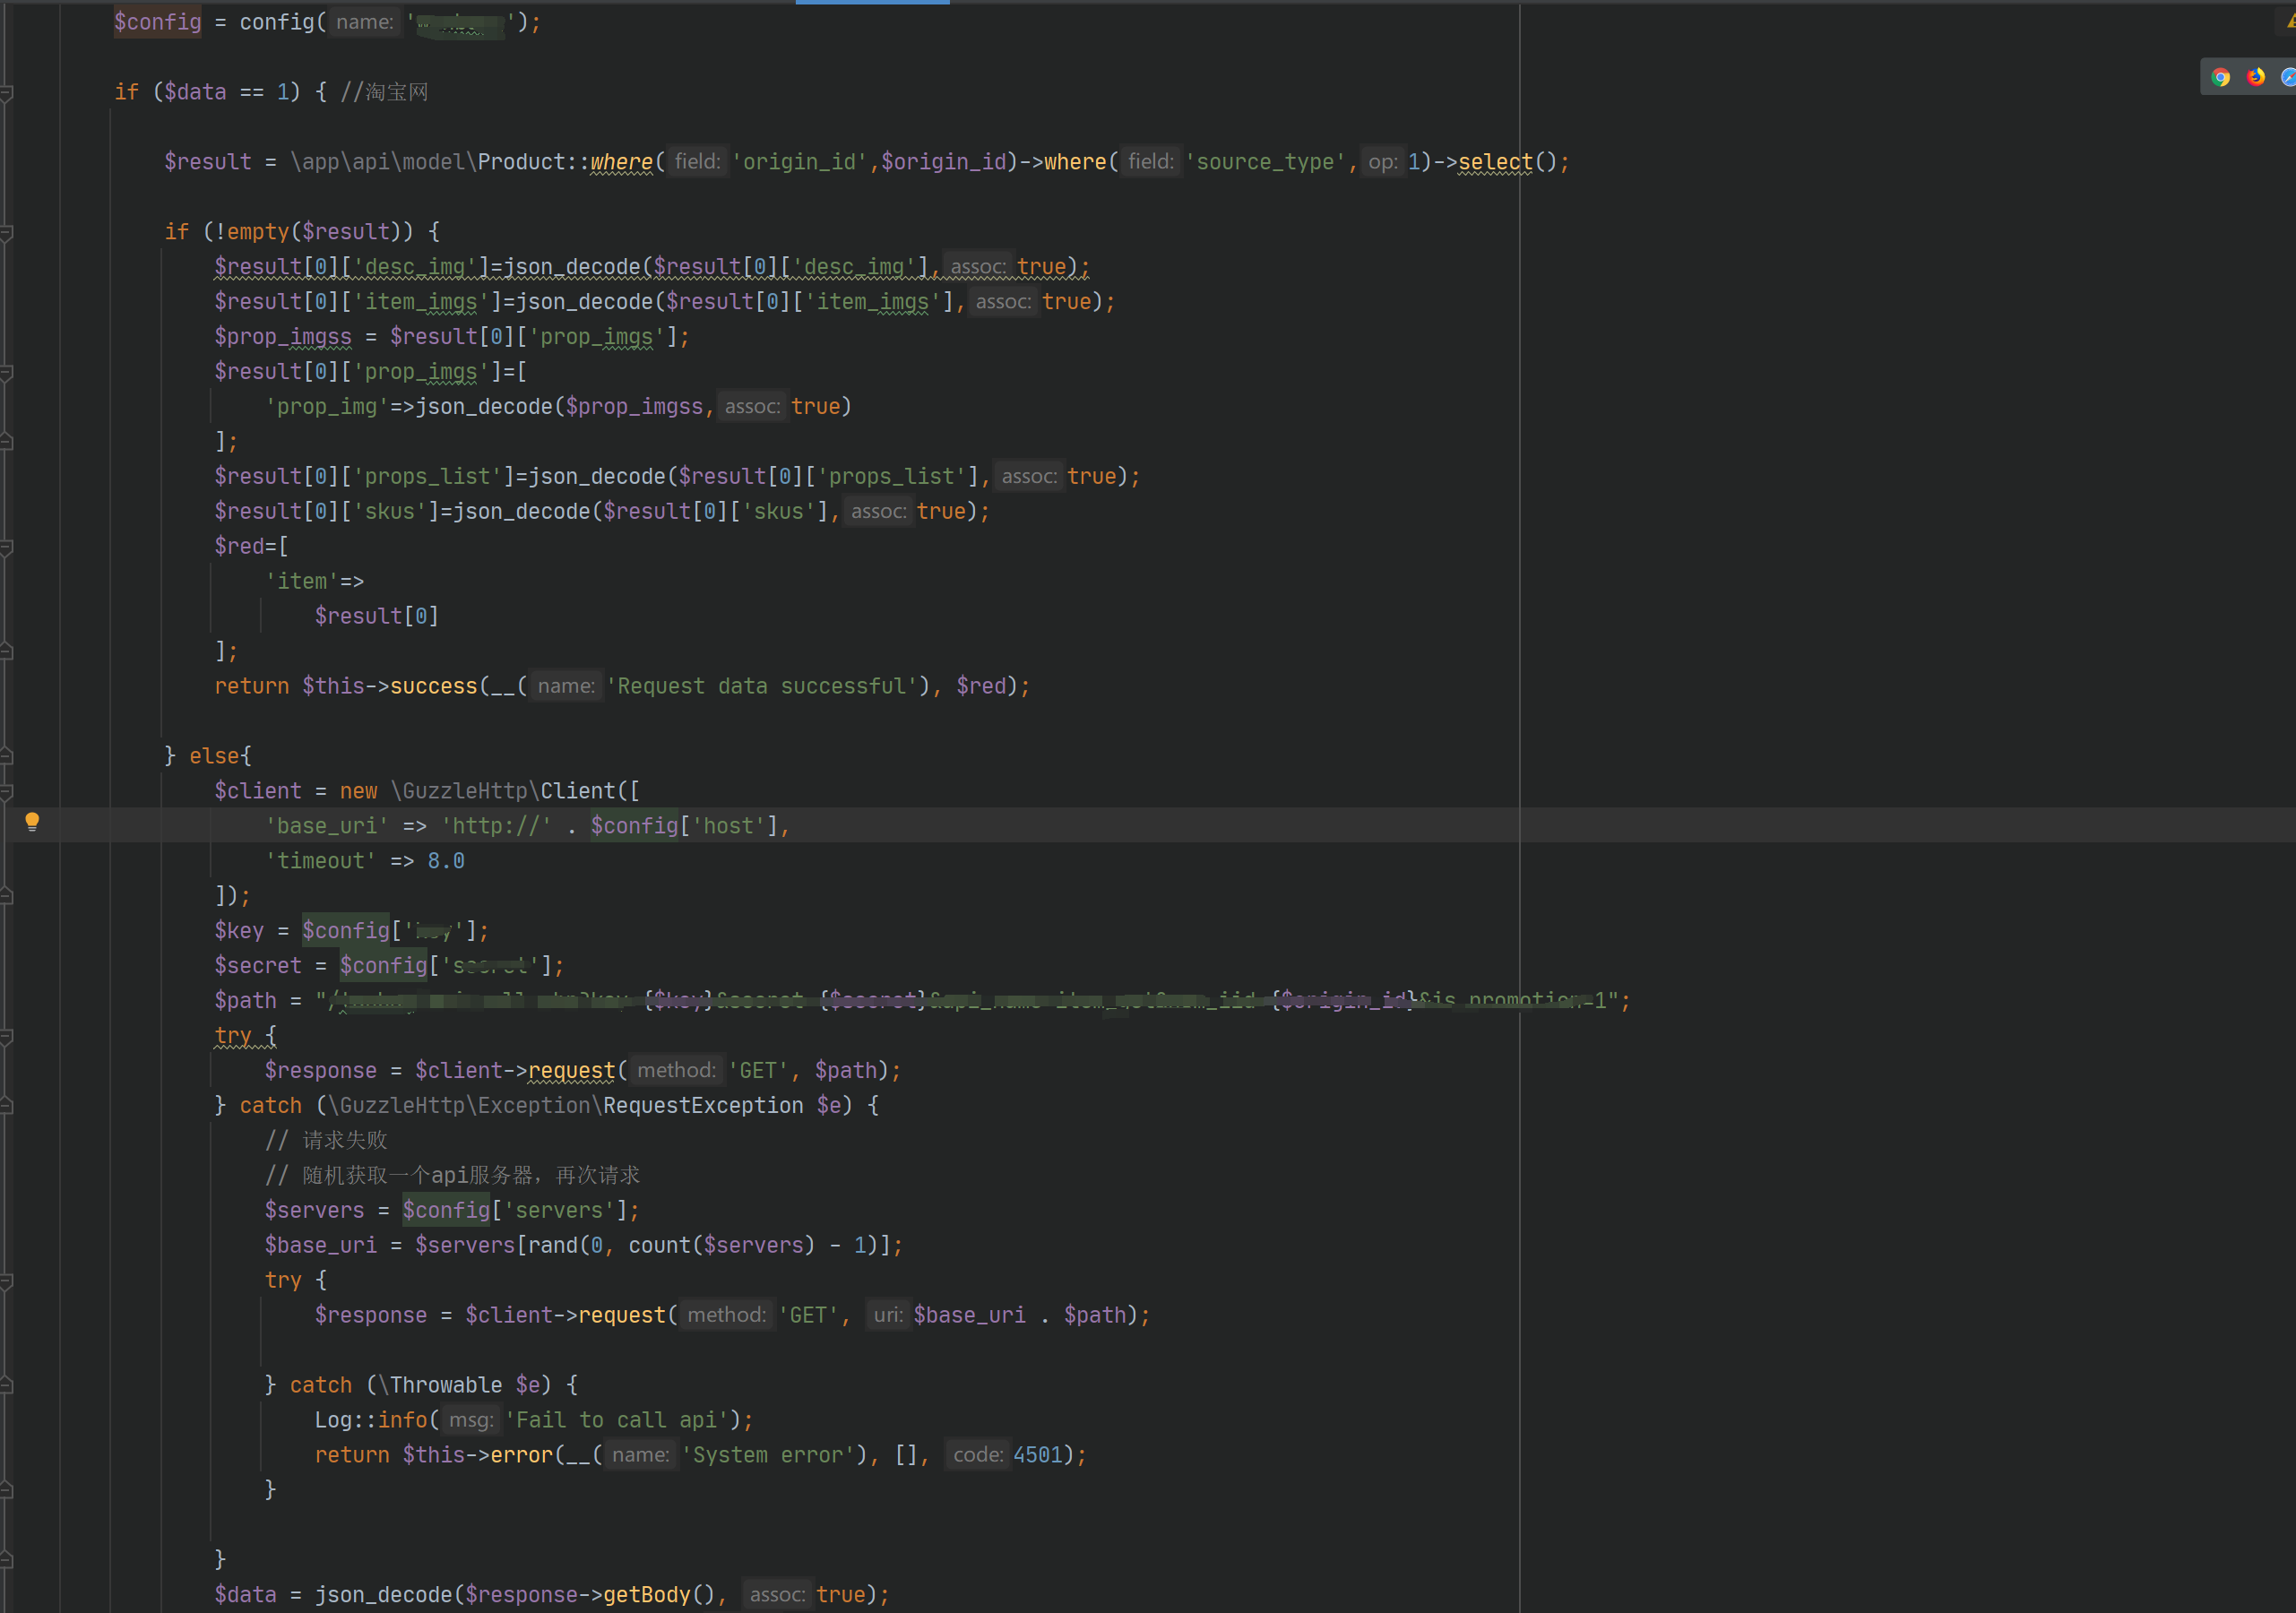Fold at the '} else{' gutter marker

[x=6, y=756]
